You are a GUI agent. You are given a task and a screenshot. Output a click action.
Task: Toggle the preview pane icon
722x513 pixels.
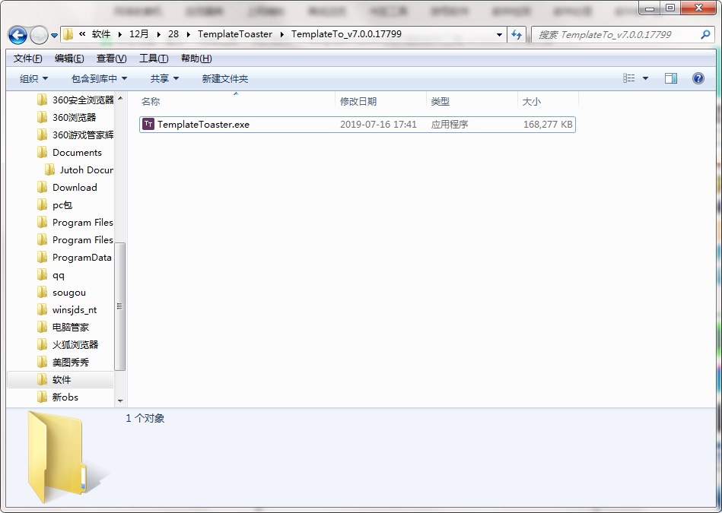(x=671, y=78)
